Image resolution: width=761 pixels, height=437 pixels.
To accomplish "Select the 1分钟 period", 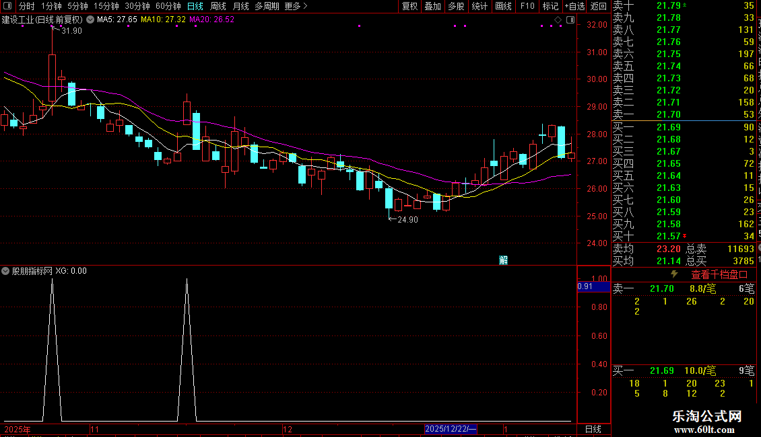I will [51, 6].
